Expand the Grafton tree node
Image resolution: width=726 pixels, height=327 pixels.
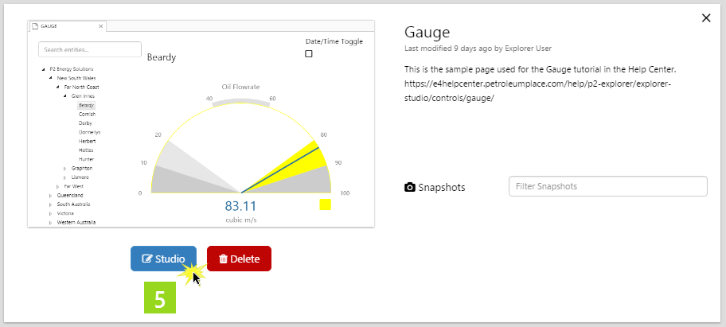[x=64, y=169]
